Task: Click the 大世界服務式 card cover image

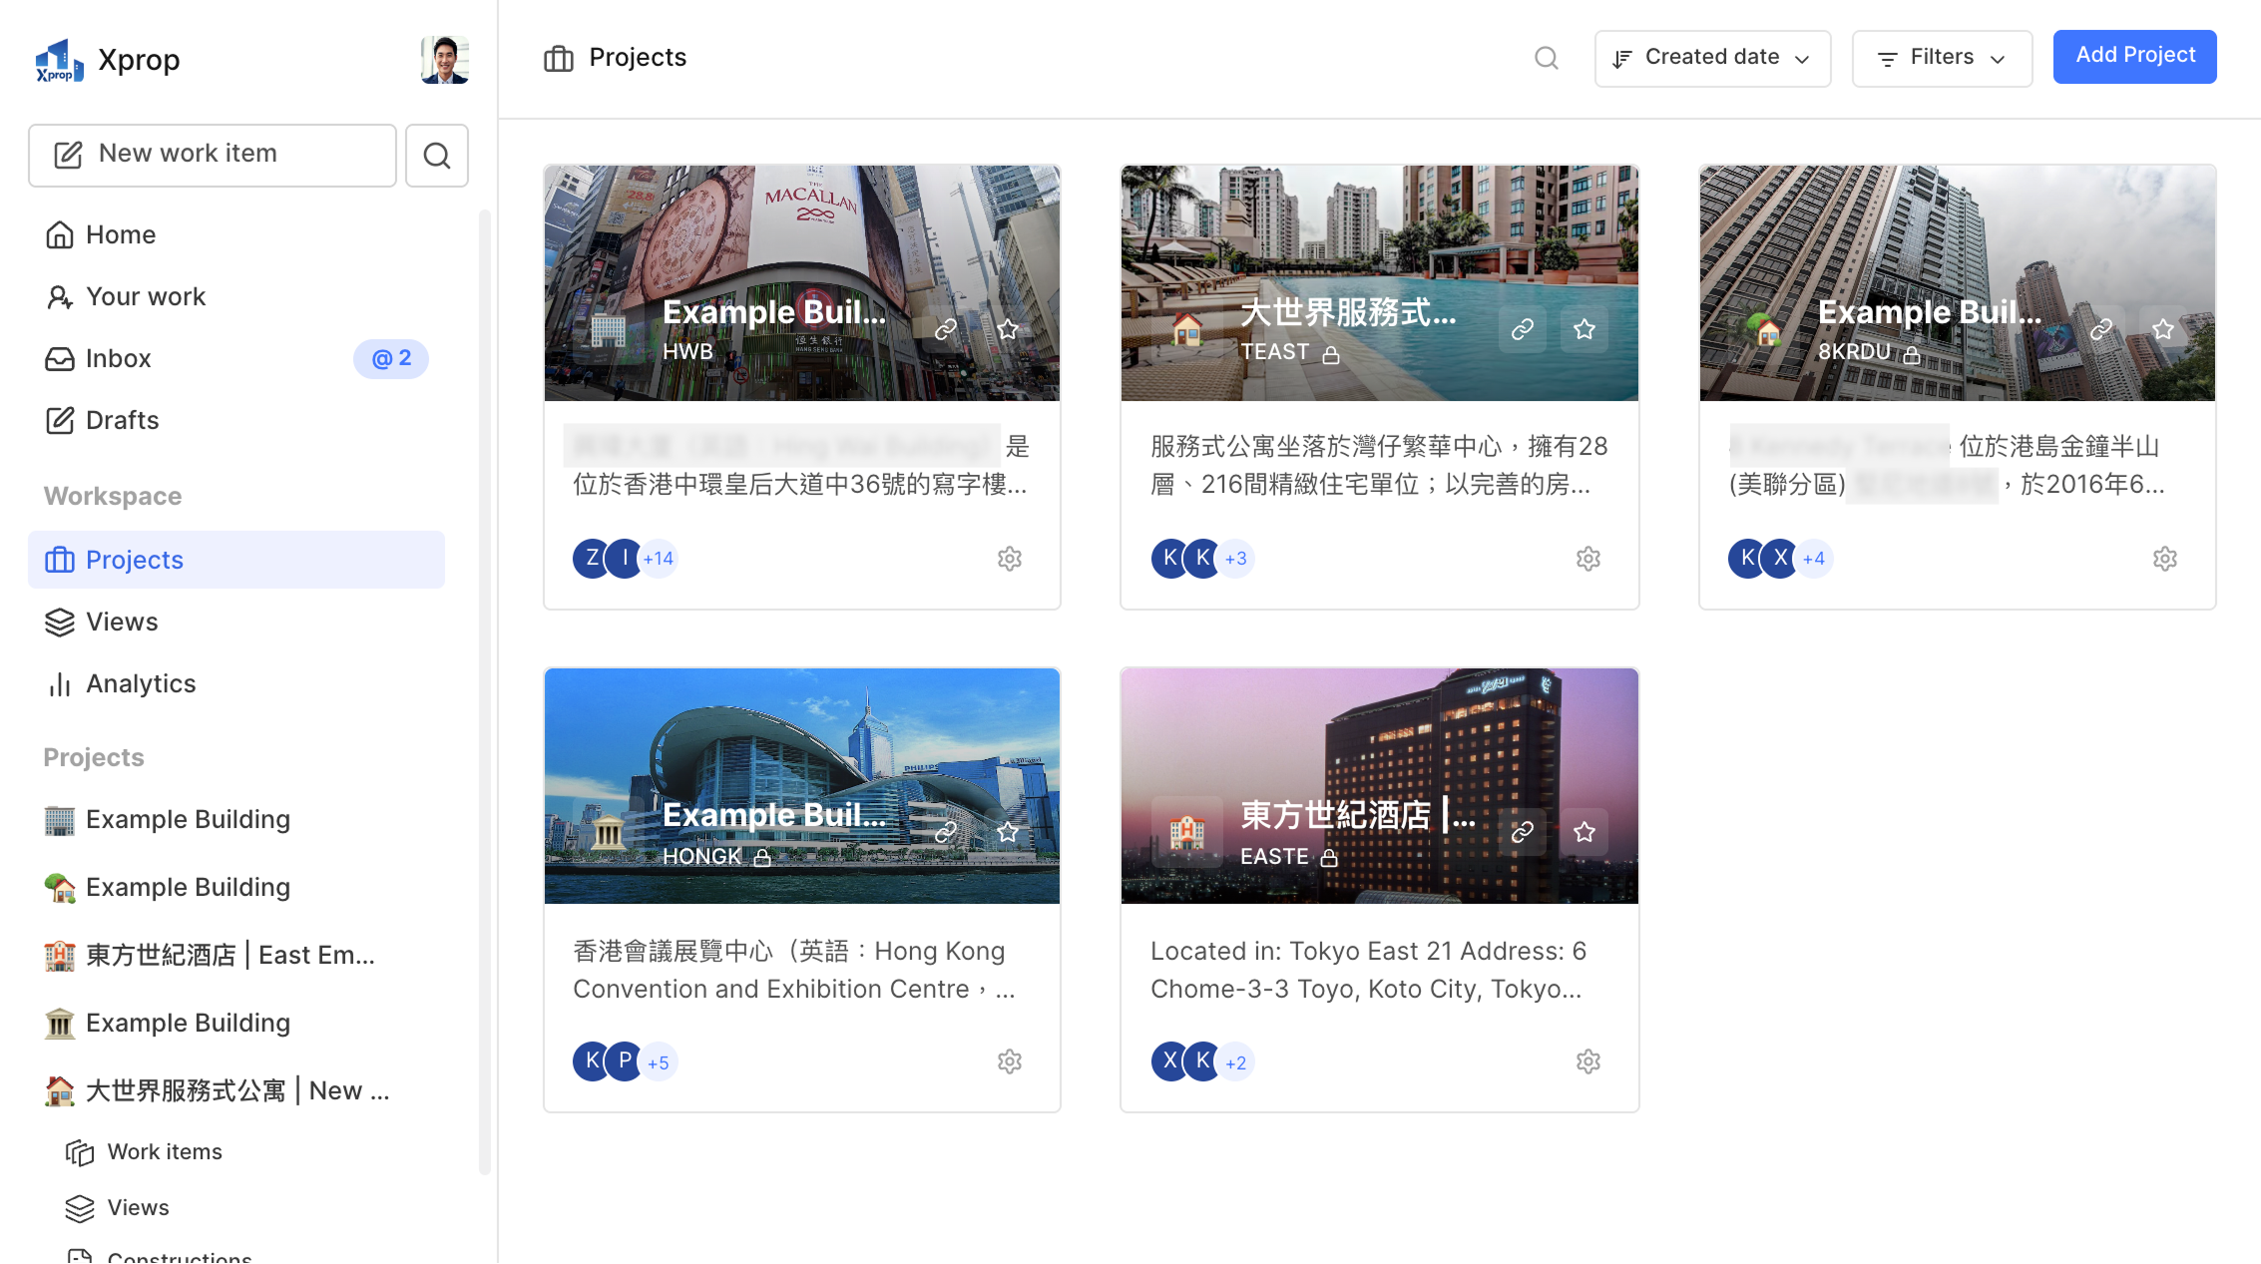Action: [x=1380, y=283]
